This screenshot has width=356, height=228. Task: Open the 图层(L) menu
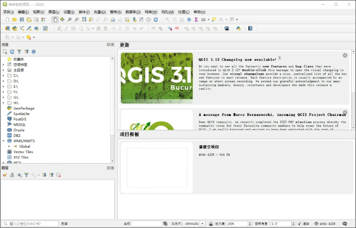pos(54,12)
